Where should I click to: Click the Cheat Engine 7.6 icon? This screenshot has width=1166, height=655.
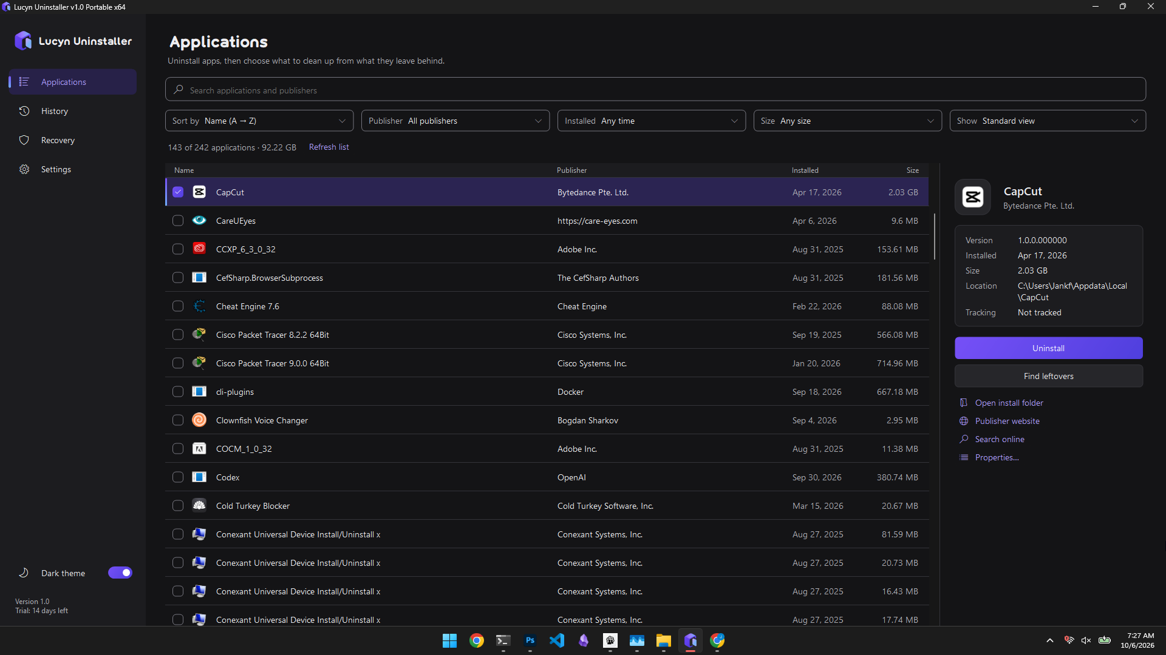(199, 306)
